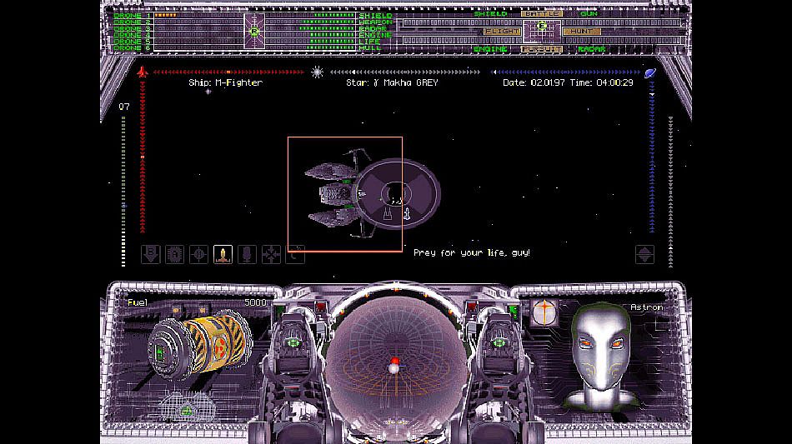Open the compass star icon beside Astron
792x444 pixels.
click(544, 312)
